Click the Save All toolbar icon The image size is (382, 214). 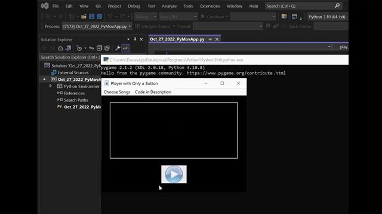pos(100,17)
